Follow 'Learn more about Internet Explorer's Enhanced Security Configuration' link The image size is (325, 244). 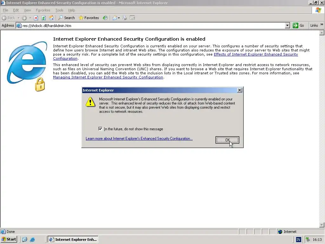coord(139,139)
